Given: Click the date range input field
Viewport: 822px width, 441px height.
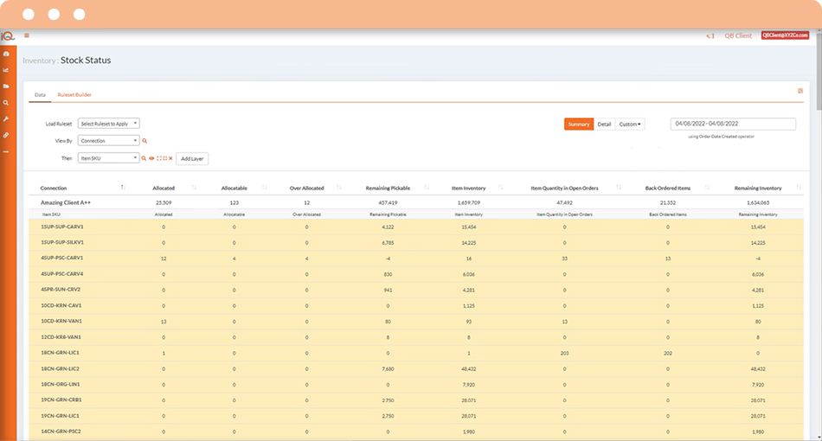Looking at the screenshot, I should pos(733,125).
